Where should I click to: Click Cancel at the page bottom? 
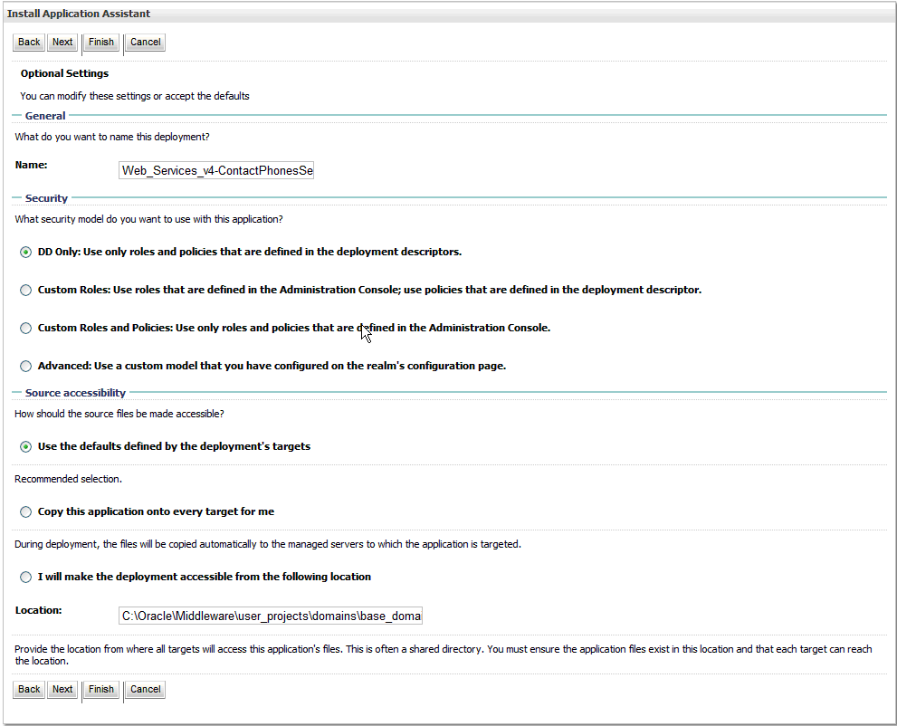(x=145, y=689)
